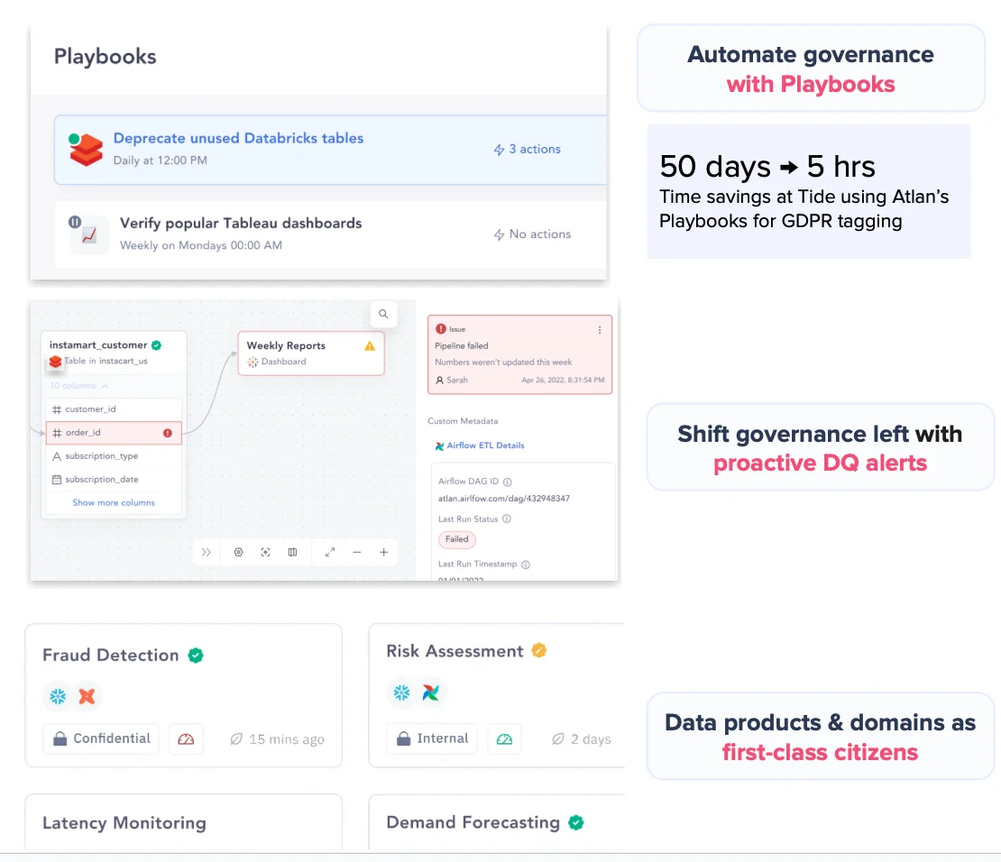Zoom out using the minus icon
The image size is (1001, 862).
click(357, 552)
